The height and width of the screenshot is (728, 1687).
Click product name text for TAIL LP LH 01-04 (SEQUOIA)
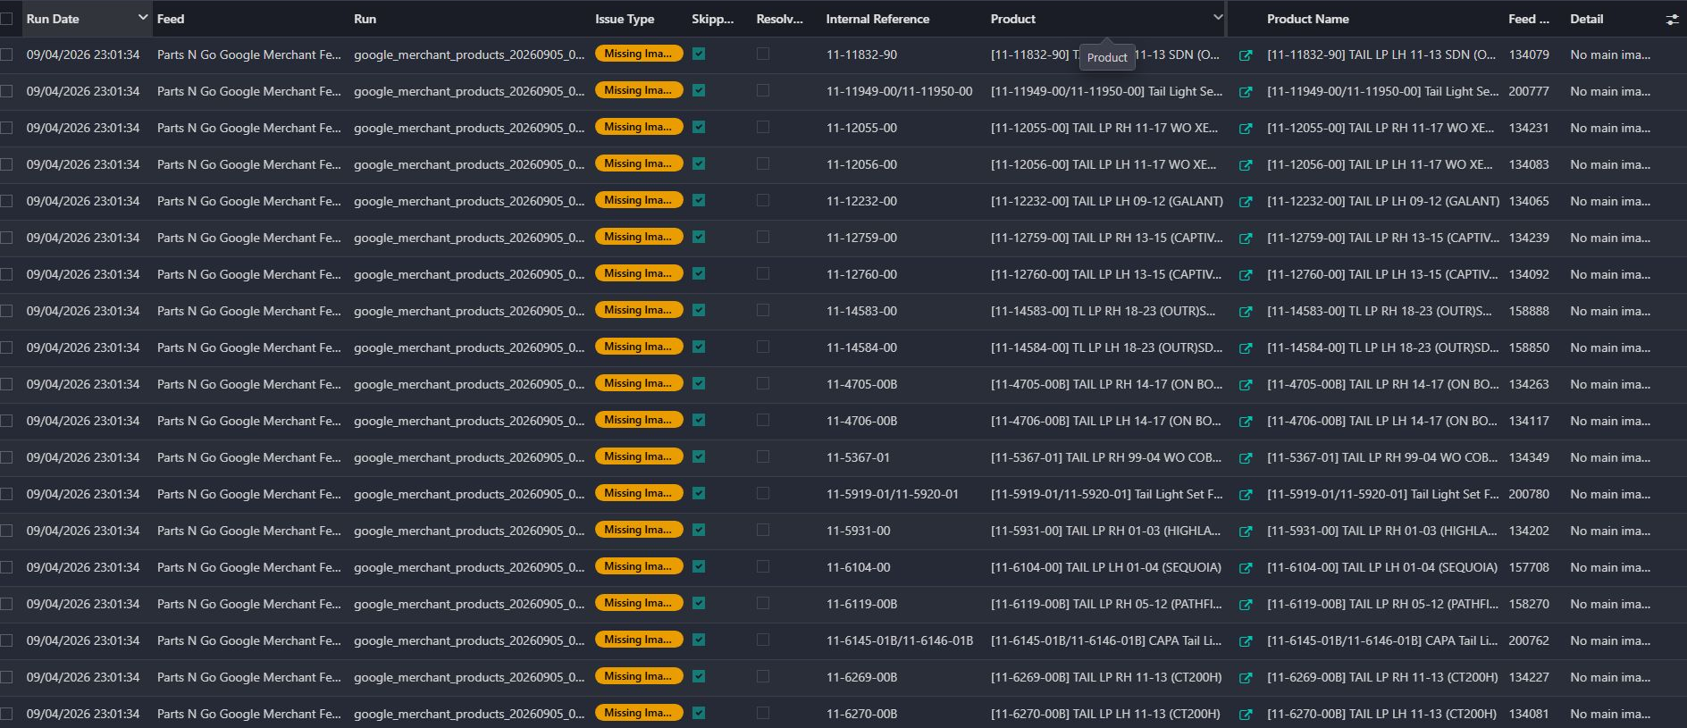[x=1382, y=567]
